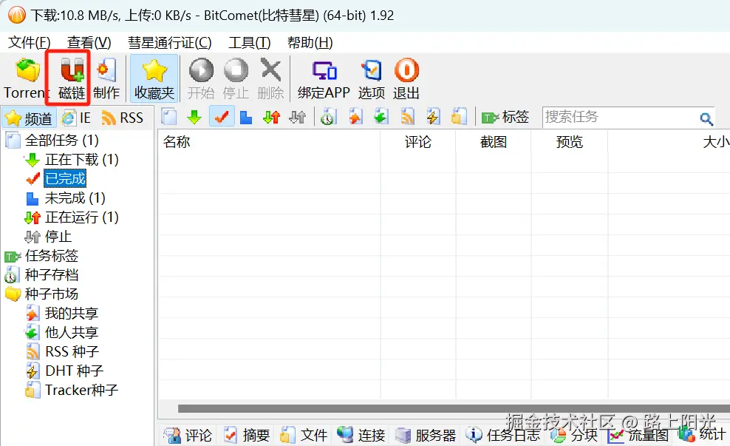This screenshot has width=730, height=446.
Task: Sort by the 名称 column header
Action: pos(269,142)
